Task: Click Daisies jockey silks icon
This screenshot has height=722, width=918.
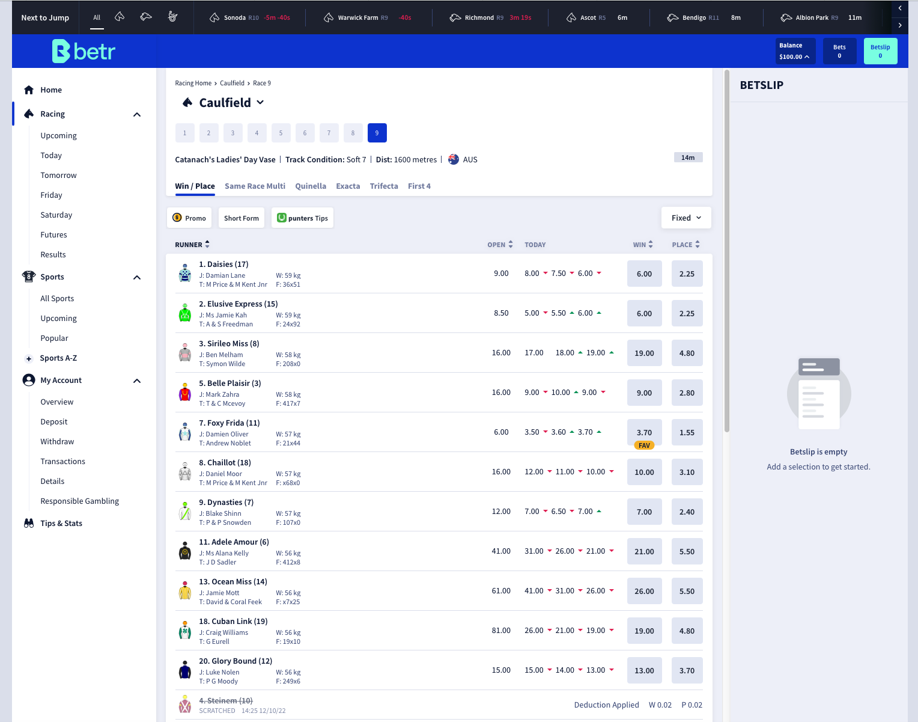Action: tap(185, 274)
